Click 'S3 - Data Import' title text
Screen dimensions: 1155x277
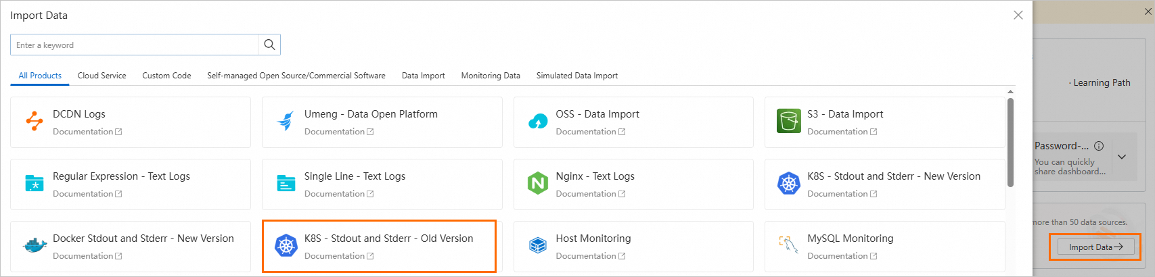[845, 114]
